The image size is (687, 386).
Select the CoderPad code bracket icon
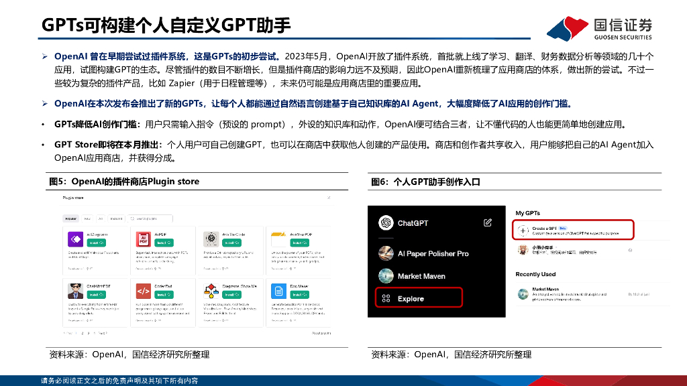144,291
